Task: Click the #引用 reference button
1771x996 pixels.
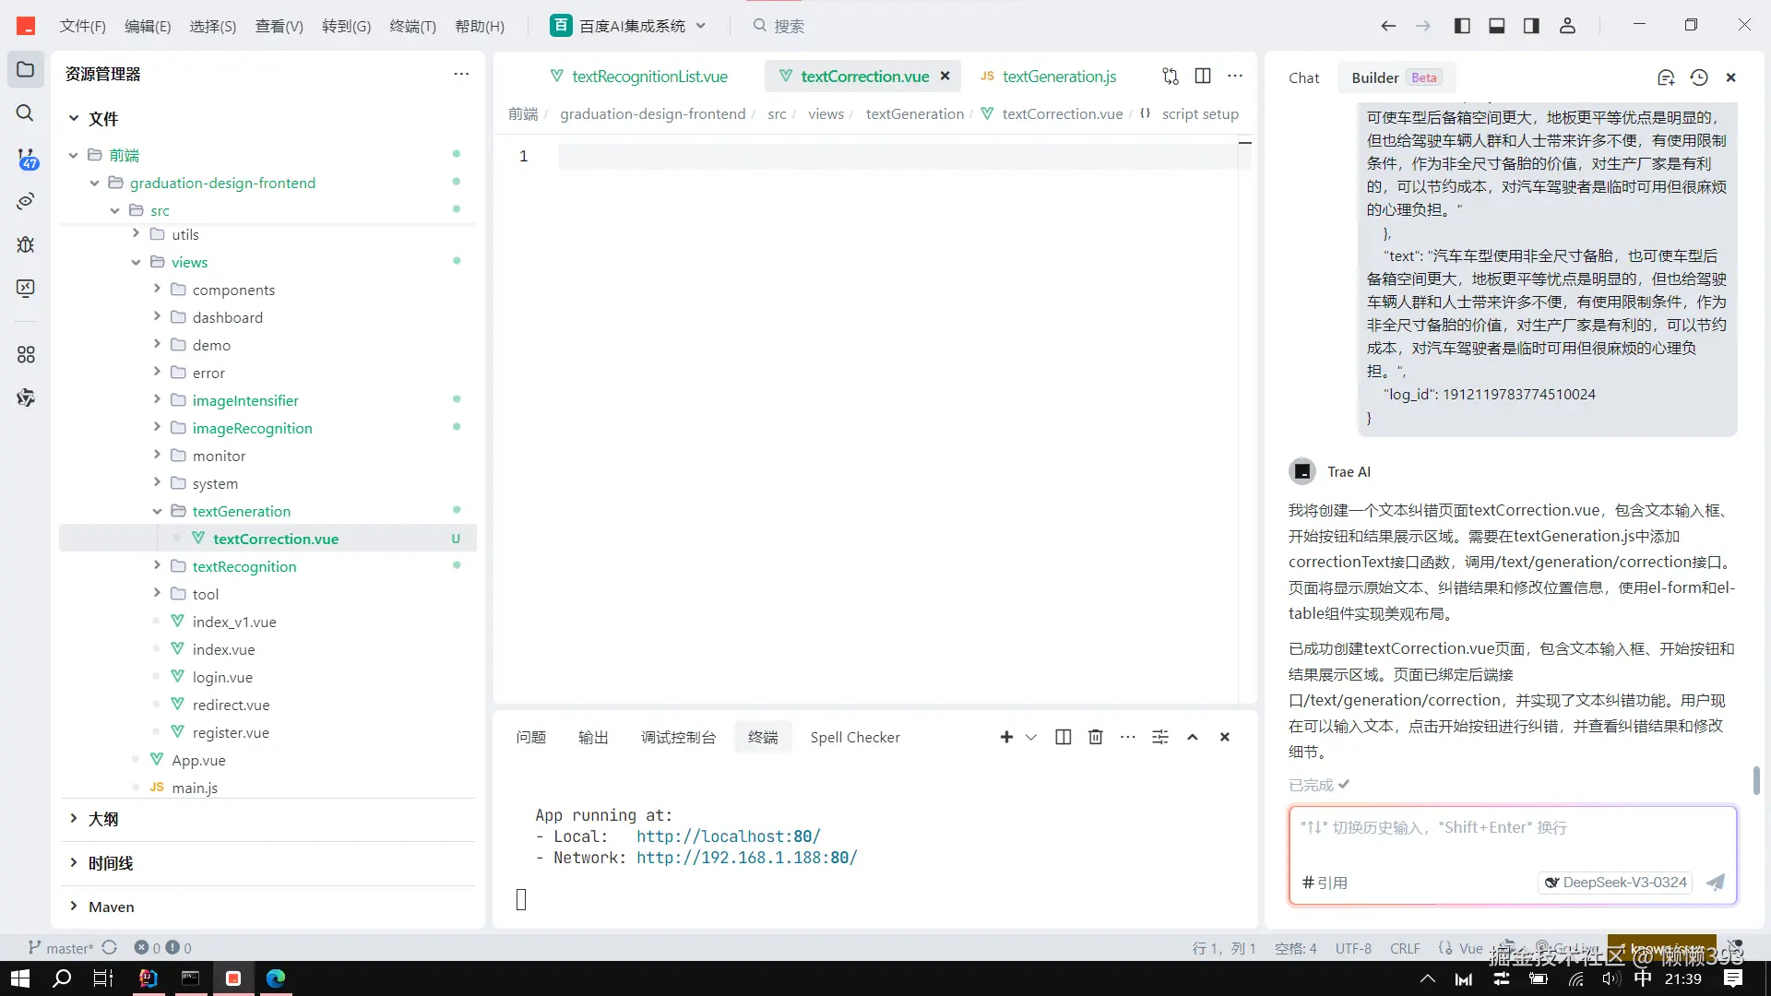Action: click(1325, 883)
